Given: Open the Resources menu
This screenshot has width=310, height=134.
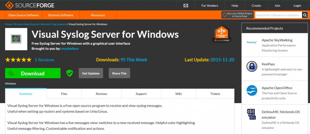Looking at the screenshot, I should (98, 15).
